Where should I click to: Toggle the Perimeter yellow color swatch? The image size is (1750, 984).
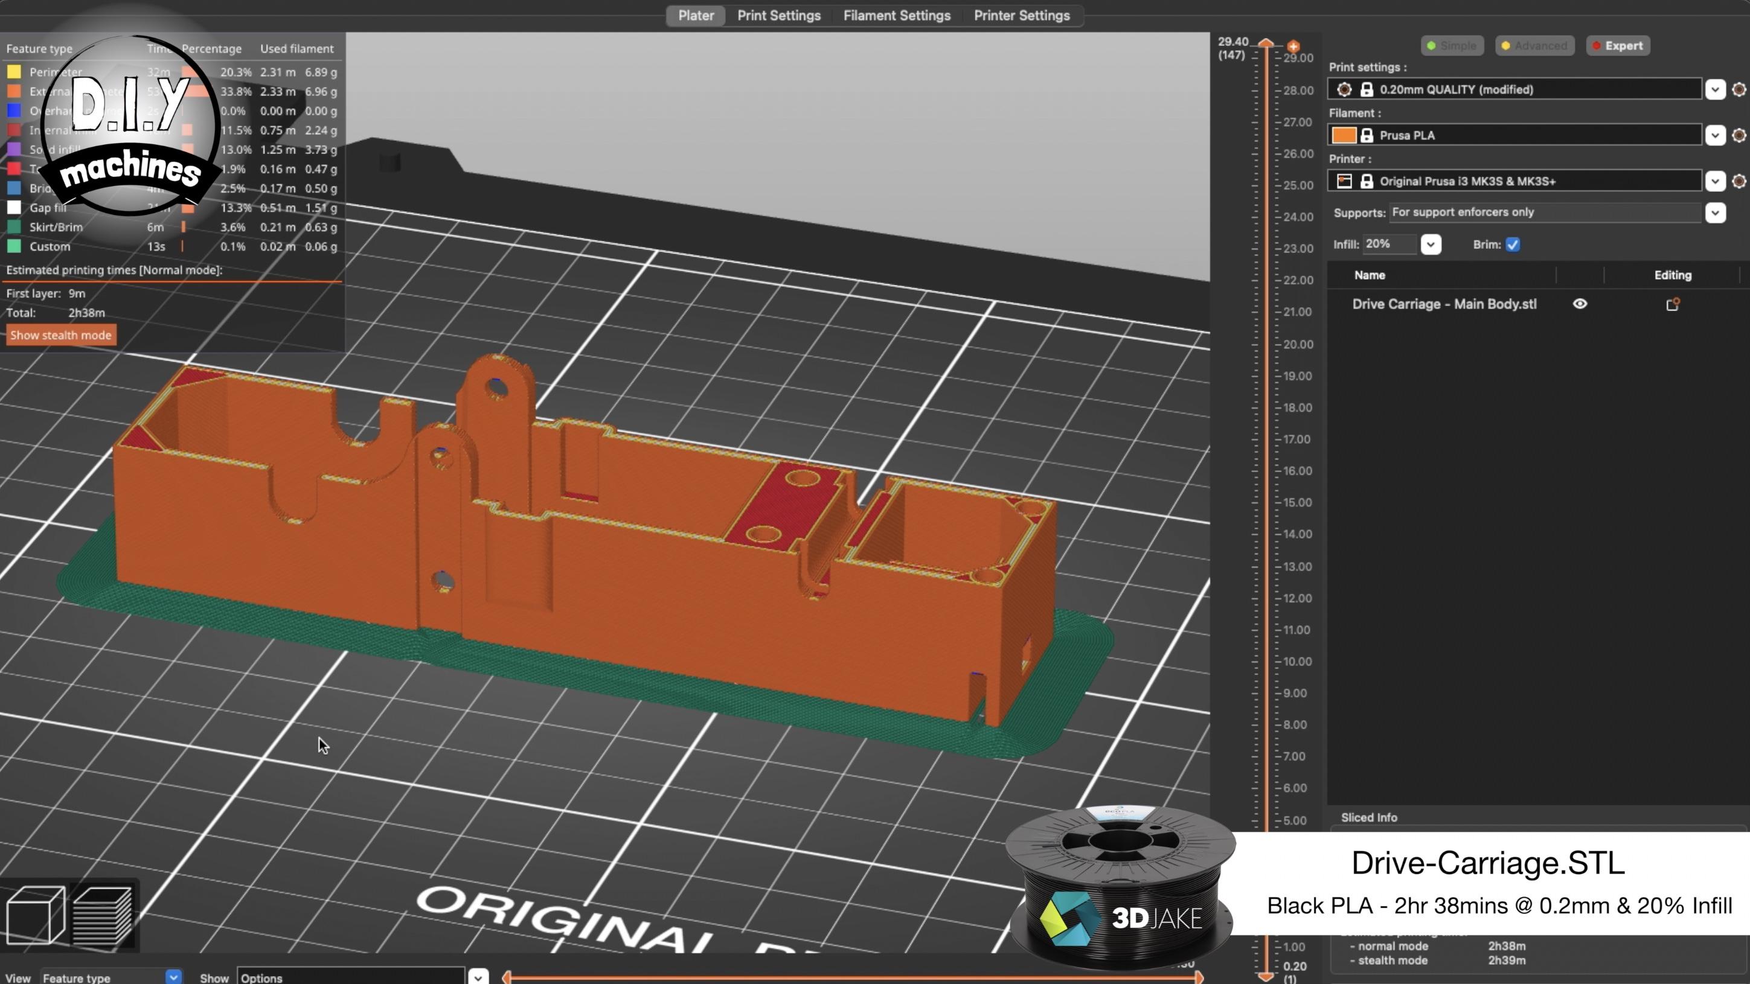(13, 72)
